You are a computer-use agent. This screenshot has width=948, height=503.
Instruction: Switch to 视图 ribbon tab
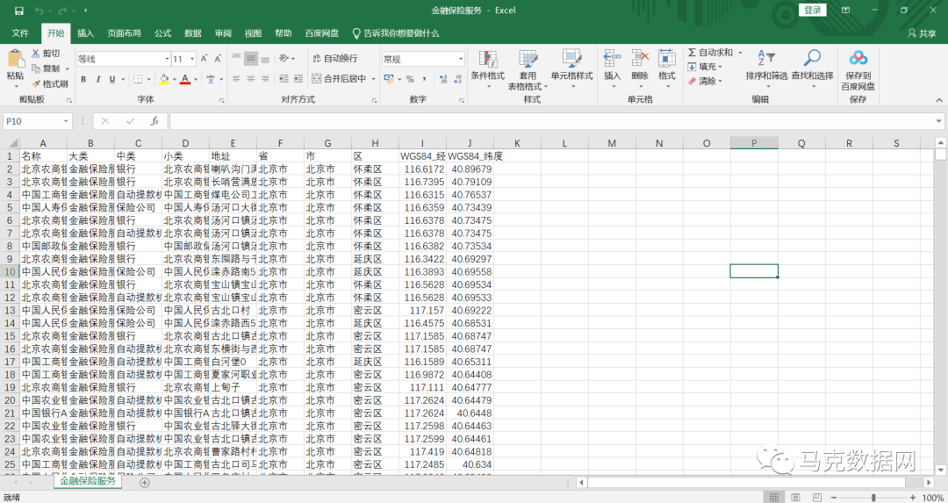(254, 33)
